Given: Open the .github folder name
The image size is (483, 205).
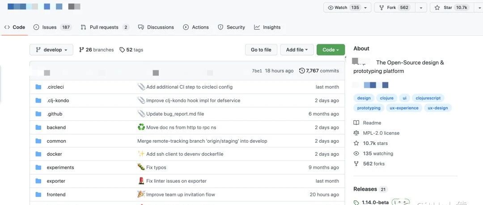Looking at the screenshot, I should (55, 114).
